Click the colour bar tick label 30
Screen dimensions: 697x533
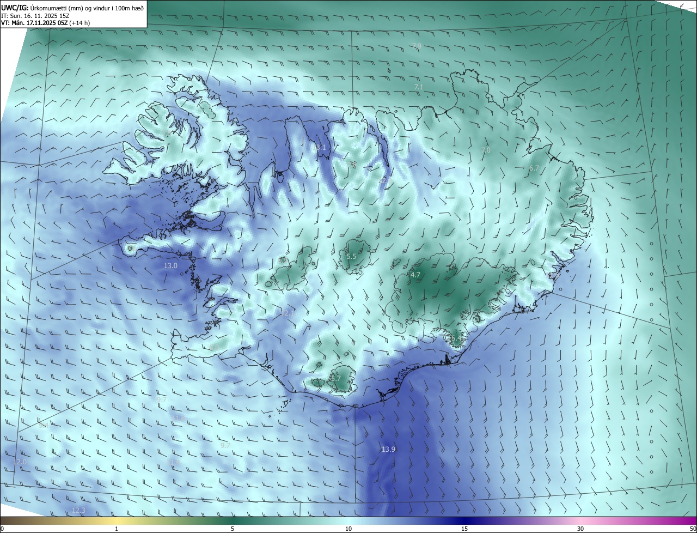click(580, 529)
